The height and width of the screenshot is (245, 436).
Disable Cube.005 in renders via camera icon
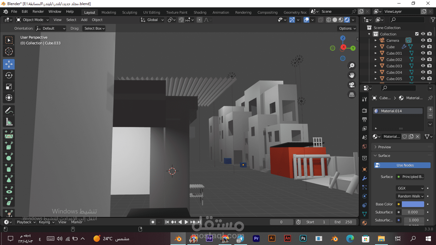click(430, 78)
